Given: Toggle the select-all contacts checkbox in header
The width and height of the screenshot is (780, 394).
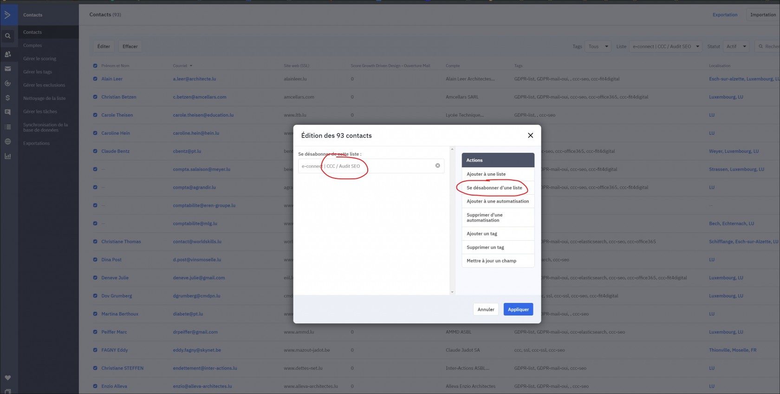Looking at the screenshot, I should (95, 66).
